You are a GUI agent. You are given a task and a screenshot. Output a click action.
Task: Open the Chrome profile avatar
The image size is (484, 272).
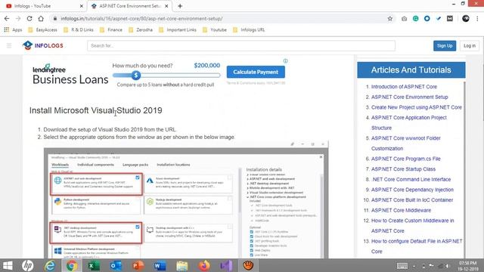point(466,18)
